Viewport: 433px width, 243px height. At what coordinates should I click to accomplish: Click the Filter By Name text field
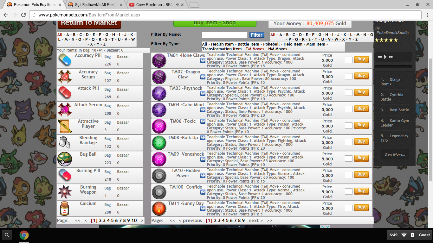pos(224,35)
